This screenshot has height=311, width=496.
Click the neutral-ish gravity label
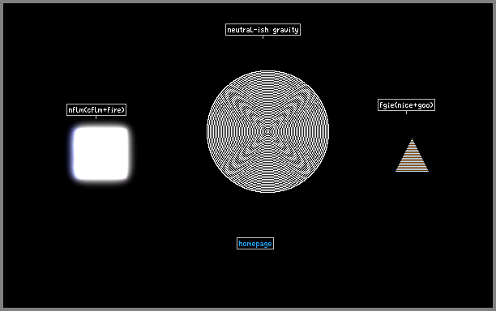tap(263, 30)
